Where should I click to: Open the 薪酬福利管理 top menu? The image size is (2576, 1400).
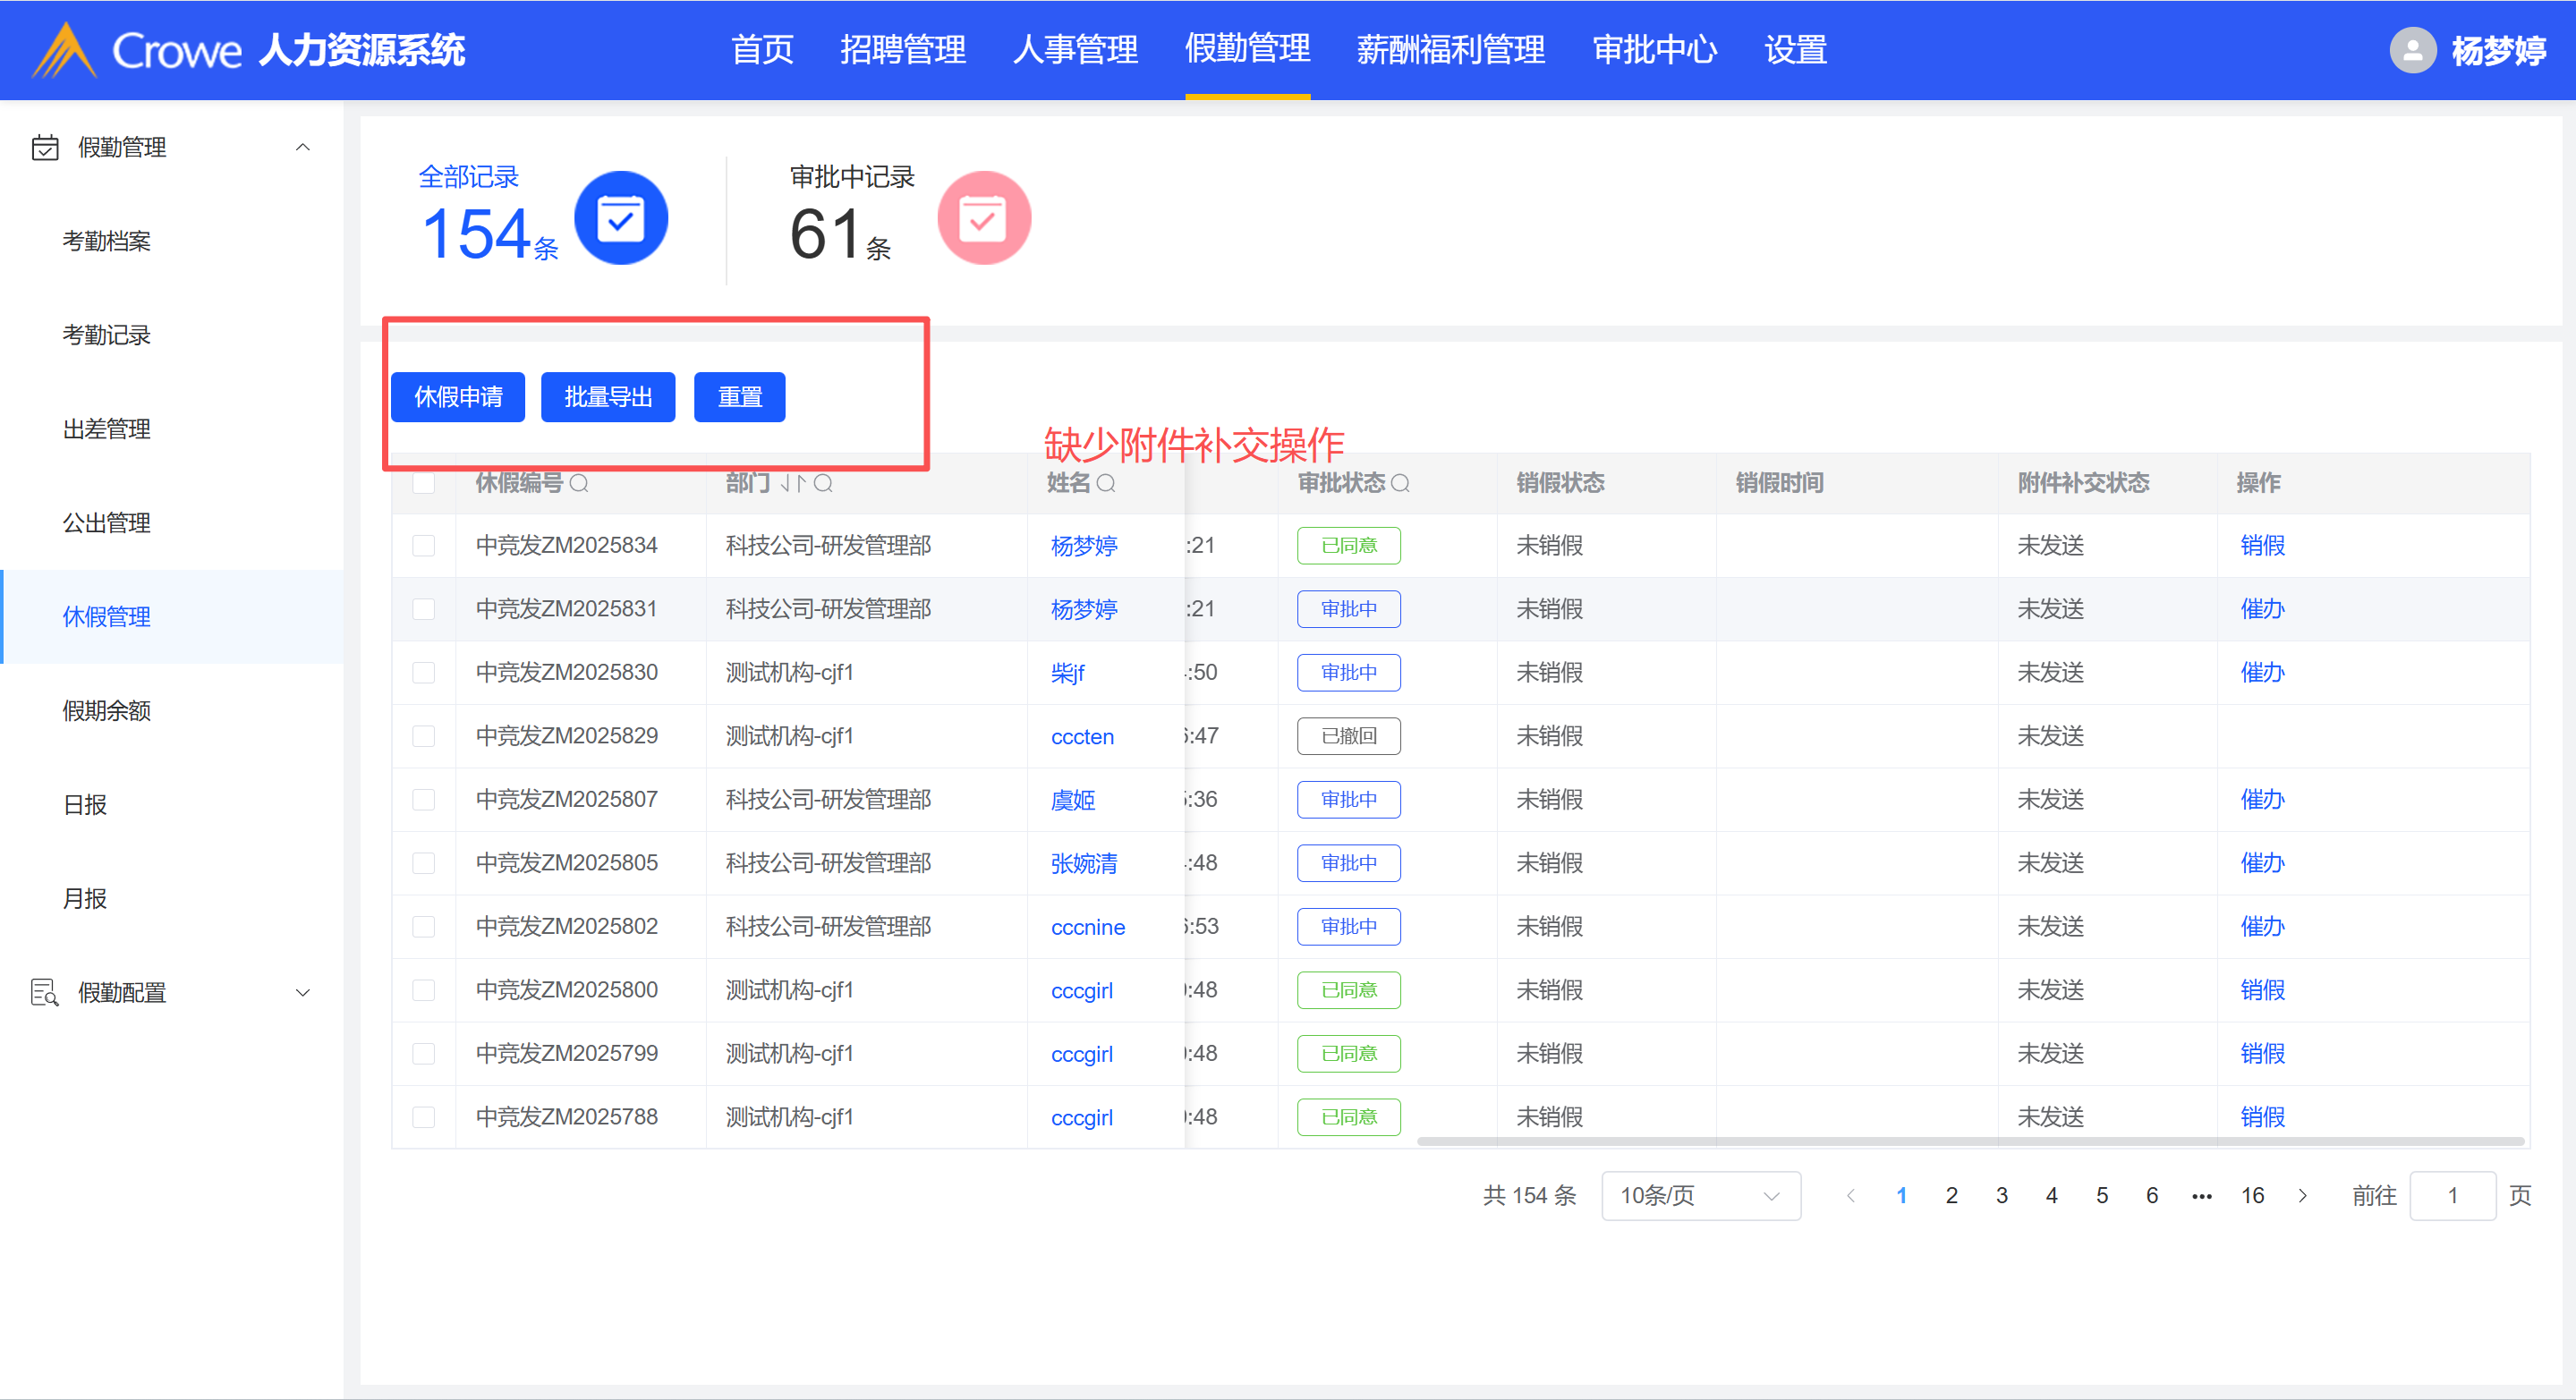point(1450,50)
